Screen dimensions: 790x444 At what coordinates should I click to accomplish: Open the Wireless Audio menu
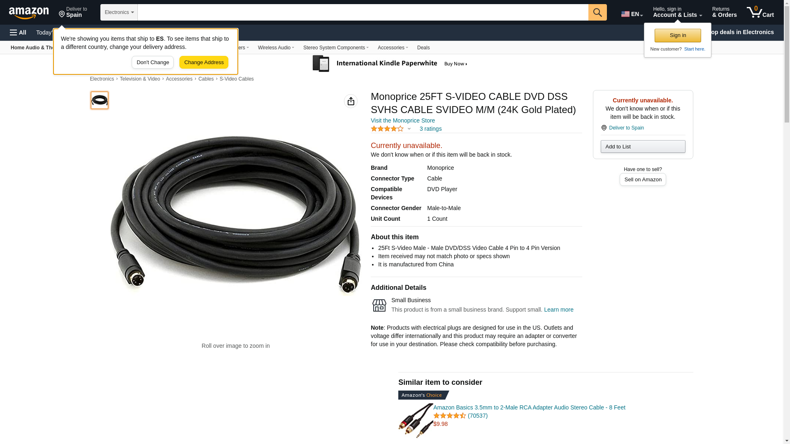pos(276,48)
